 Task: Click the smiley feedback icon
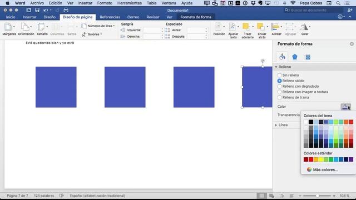pyautogui.click(x=340, y=17)
